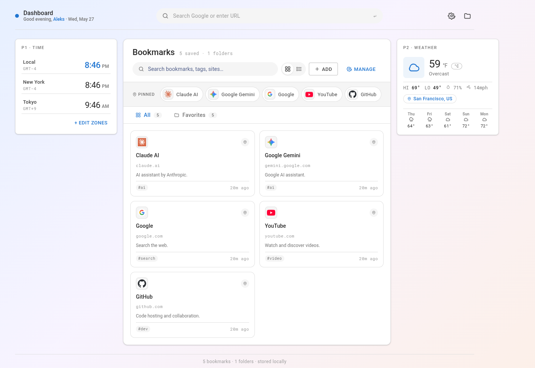Screen dimensions: 535x368
Task: Click youtube.com URL text
Action: [279, 236]
